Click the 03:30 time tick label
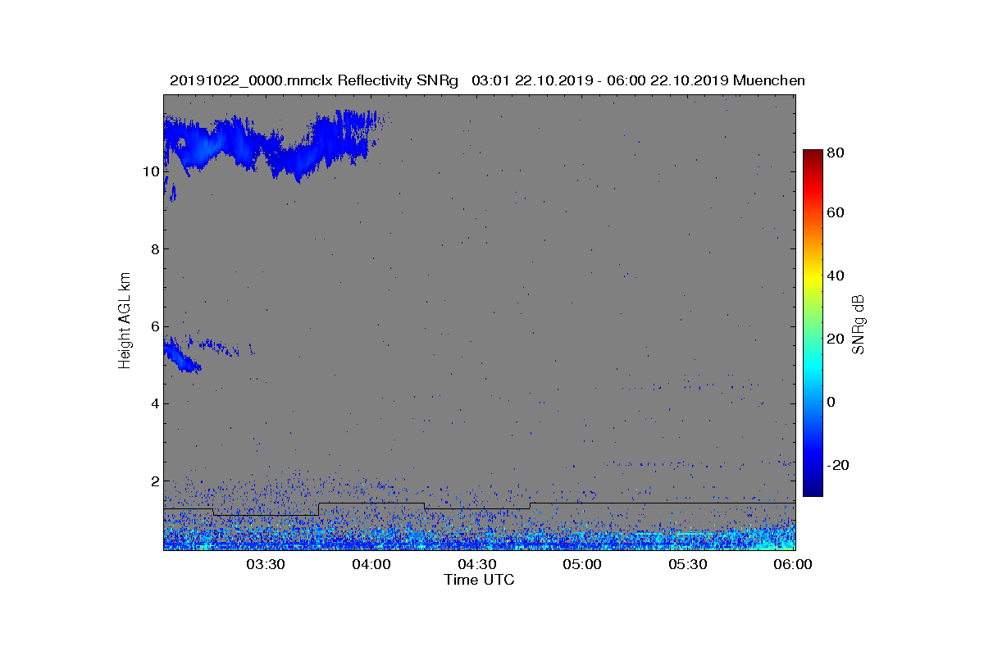The width and height of the screenshot is (984, 656). [266, 565]
